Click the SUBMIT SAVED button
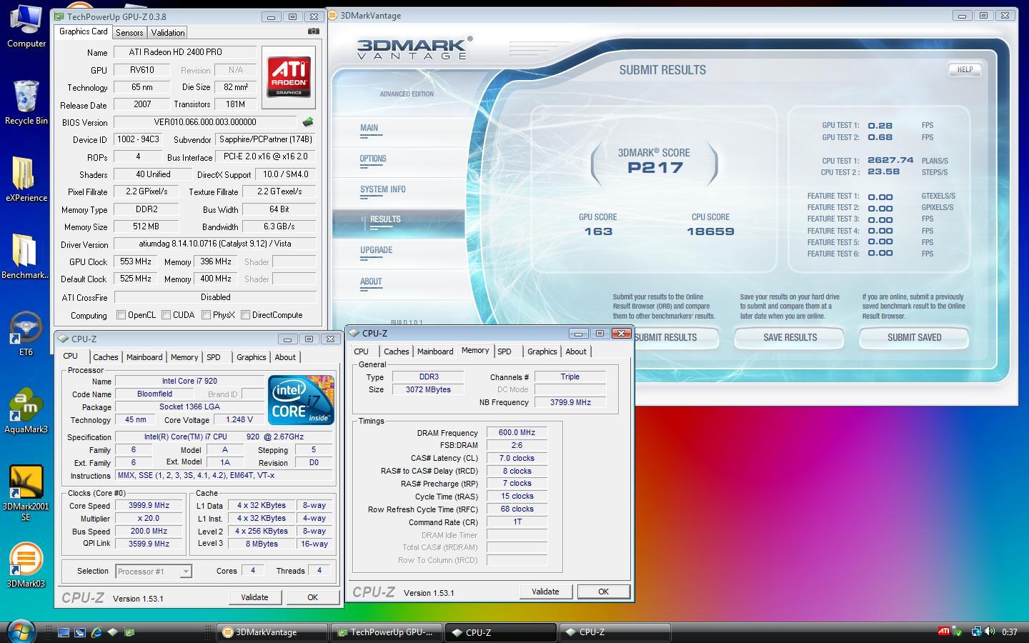1029x643 pixels. click(914, 338)
